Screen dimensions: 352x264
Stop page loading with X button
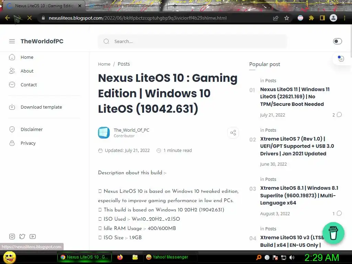click(30, 18)
